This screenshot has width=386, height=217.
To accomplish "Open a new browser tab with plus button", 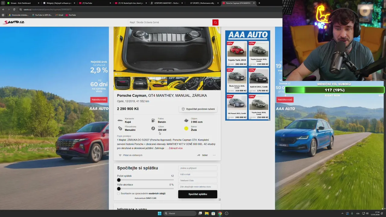I will tap(259, 3).
